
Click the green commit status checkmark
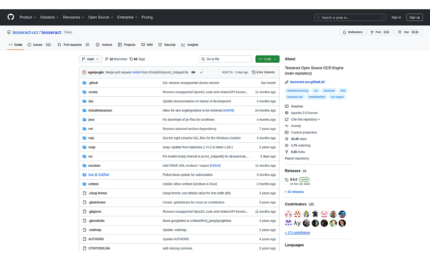[201, 72]
